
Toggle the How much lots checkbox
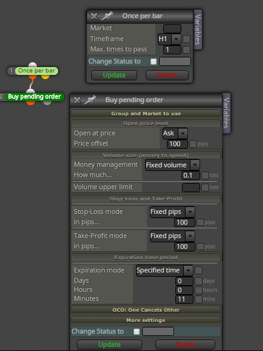[205, 175]
